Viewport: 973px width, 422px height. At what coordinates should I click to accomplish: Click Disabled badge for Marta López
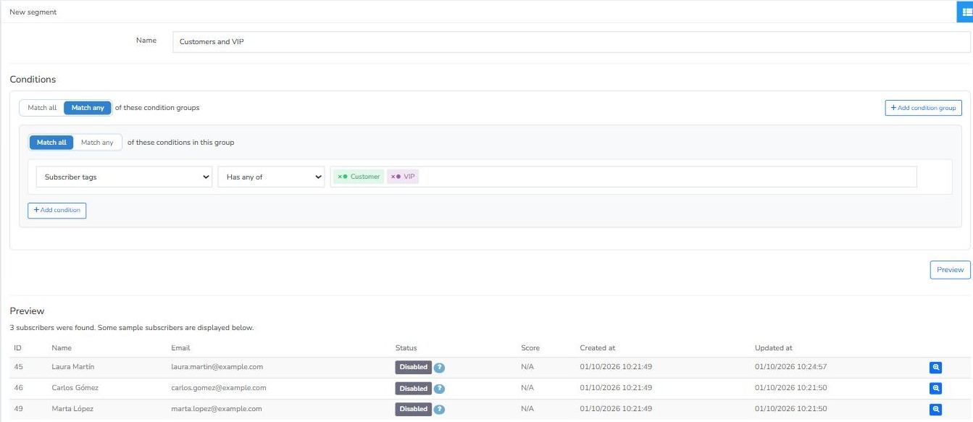pyautogui.click(x=413, y=409)
